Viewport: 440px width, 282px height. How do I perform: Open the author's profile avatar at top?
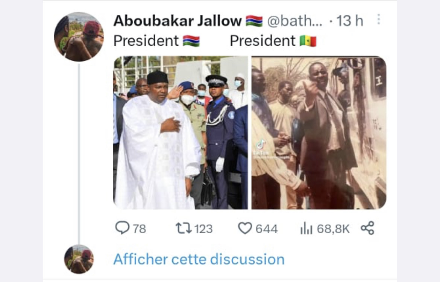[79, 36]
